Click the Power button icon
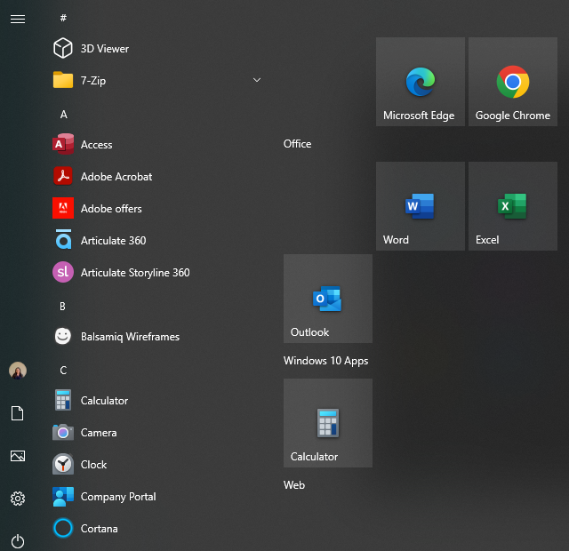 click(x=18, y=541)
